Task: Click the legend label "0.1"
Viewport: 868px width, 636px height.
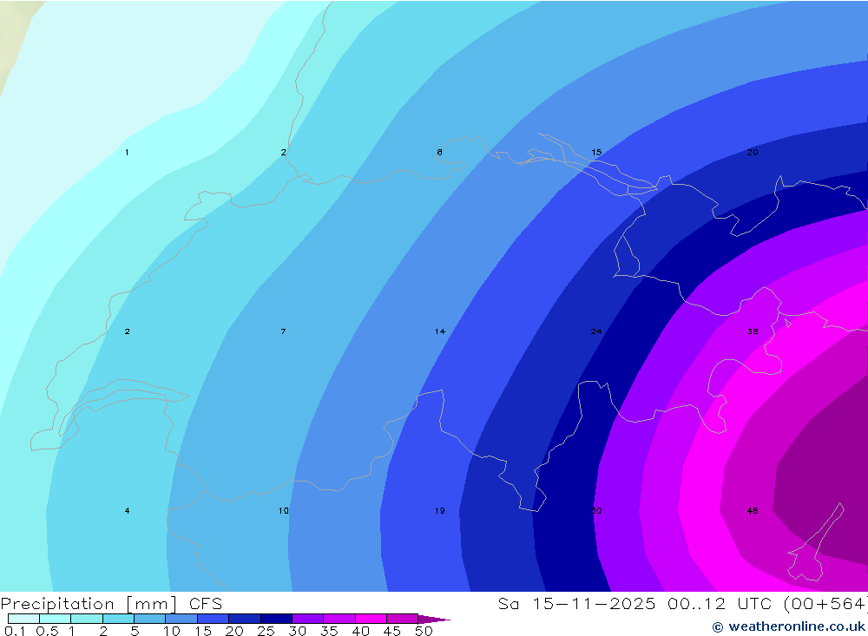Action: coord(15,631)
